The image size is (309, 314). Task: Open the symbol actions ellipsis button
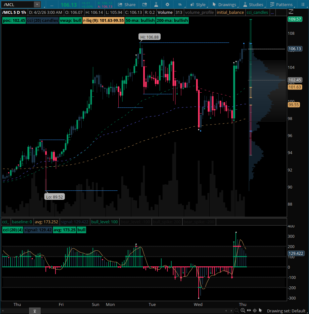click(x=52, y=5)
